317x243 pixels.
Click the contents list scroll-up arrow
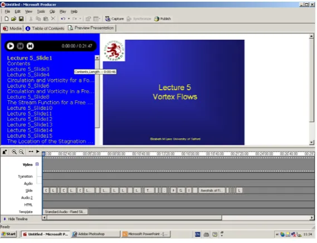point(97,58)
